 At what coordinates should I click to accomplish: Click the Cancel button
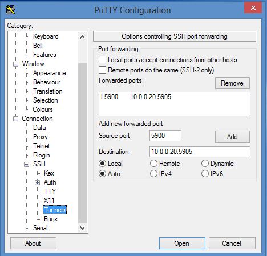click(x=232, y=243)
